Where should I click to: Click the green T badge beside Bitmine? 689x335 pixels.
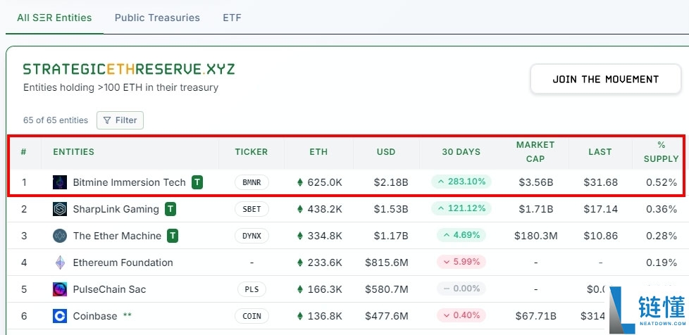coord(197,182)
